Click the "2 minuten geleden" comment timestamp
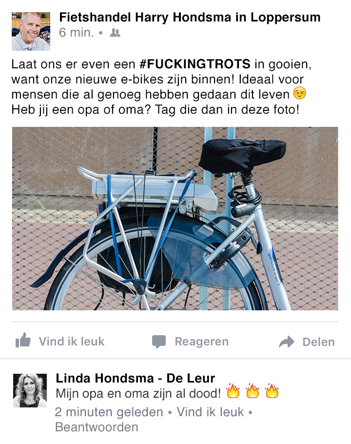 (x=109, y=412)
